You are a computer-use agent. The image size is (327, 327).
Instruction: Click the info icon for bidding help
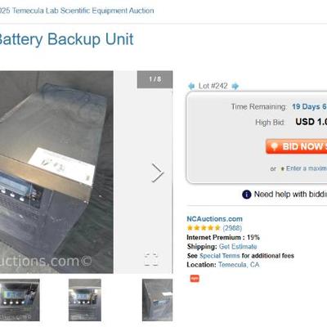coord(246,195)
